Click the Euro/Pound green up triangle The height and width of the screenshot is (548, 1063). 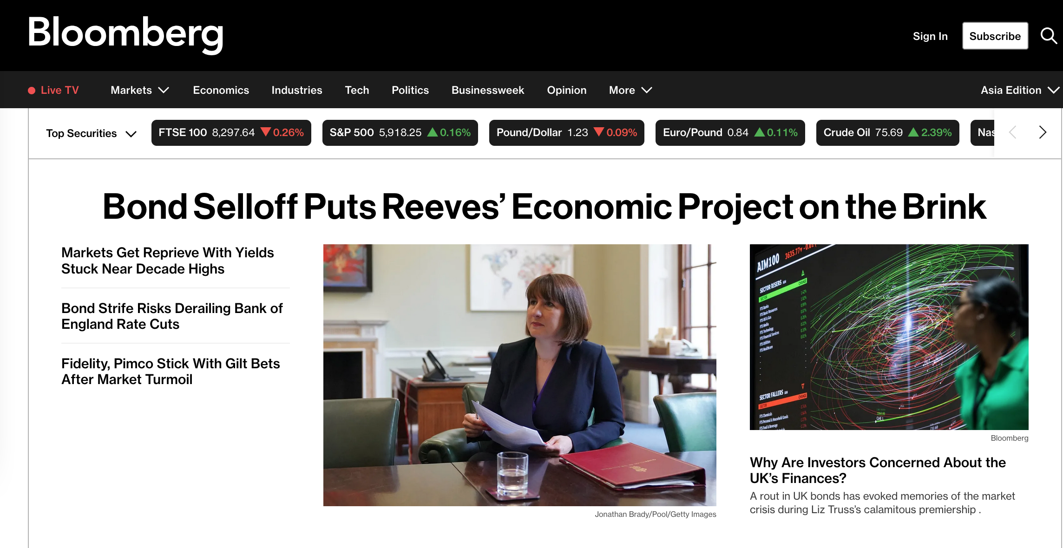click(759, 132)
